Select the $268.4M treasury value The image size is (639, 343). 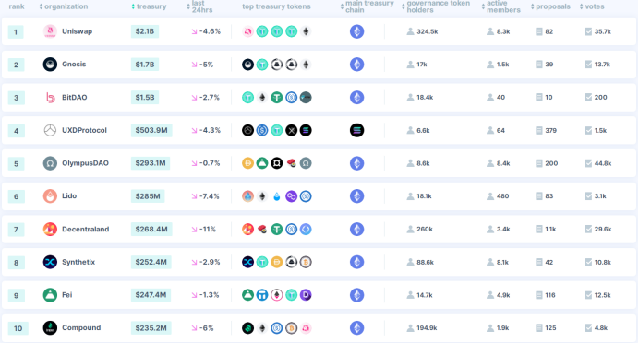(x=151, y=229)
